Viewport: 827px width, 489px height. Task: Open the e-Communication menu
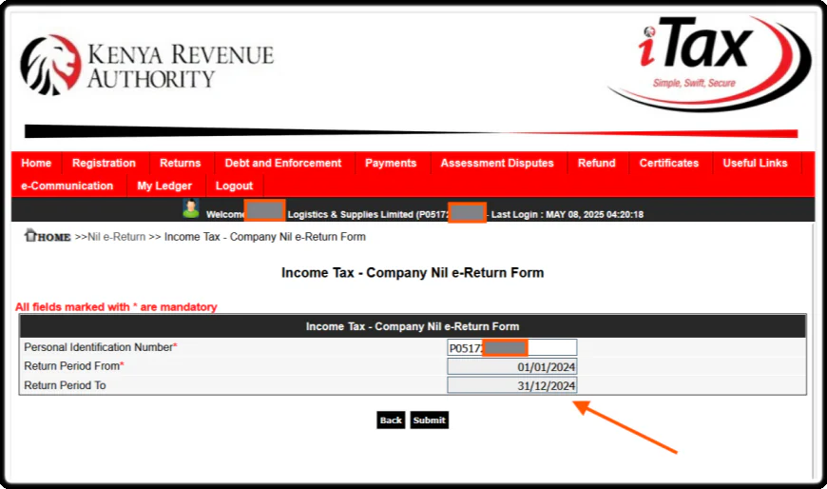[67, 186]
